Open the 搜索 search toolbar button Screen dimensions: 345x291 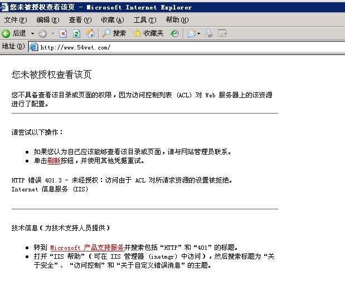tap(114, 33)
